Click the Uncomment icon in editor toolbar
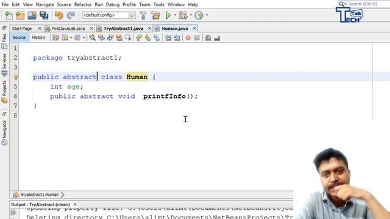390x219 pixels. (217, 38)
